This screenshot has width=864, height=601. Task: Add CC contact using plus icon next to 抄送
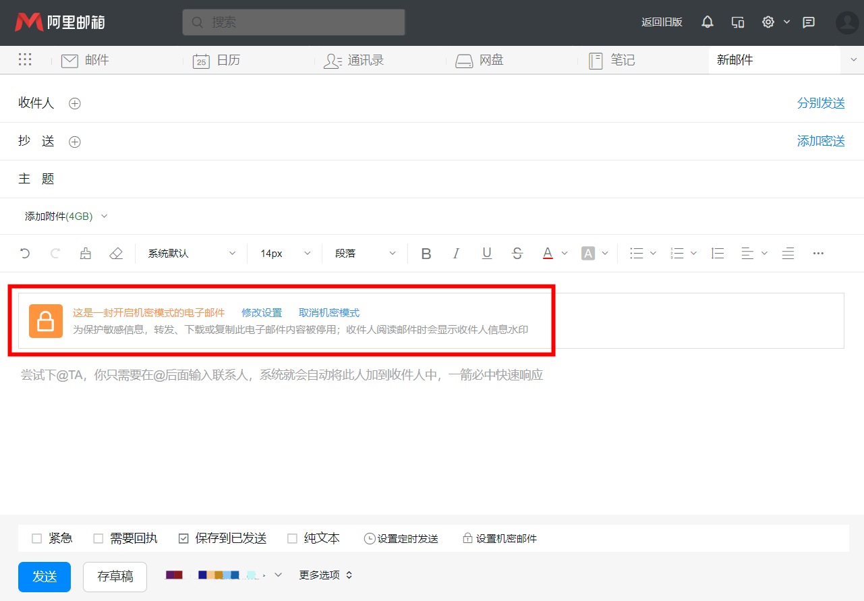pyautogui.click(x=75, y=142)
